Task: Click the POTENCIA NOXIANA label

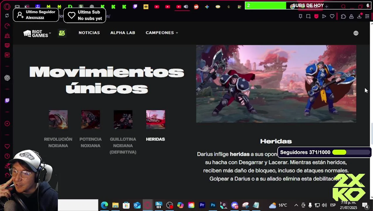Action: 91,142
